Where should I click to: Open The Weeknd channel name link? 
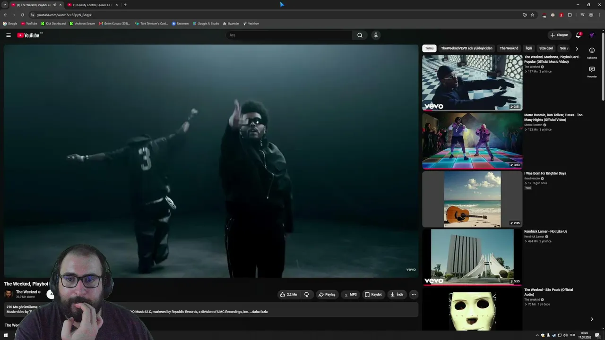26,292
